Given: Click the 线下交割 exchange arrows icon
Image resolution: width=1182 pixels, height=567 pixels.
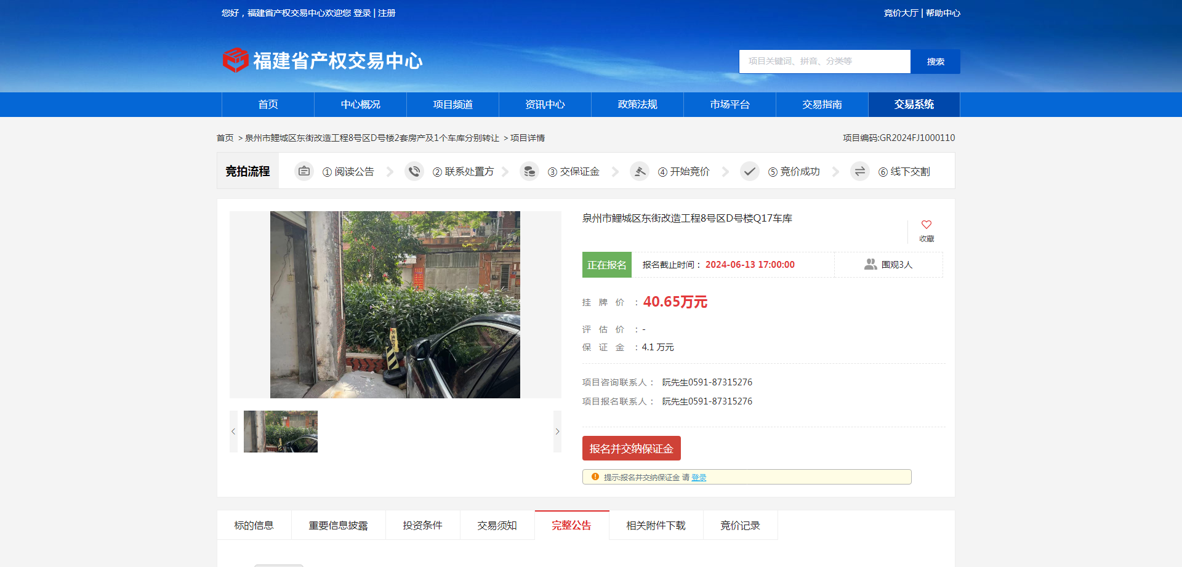Looking at the screenshot, I should (860, 171).
